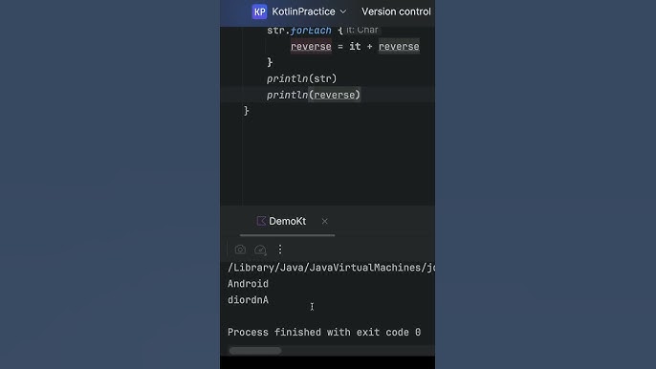
Task: Click the Kotlin icon on DemoKt tab
Action: [261, 221]
